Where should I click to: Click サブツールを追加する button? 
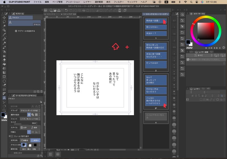pyautogui.click(x=25, y=31)
